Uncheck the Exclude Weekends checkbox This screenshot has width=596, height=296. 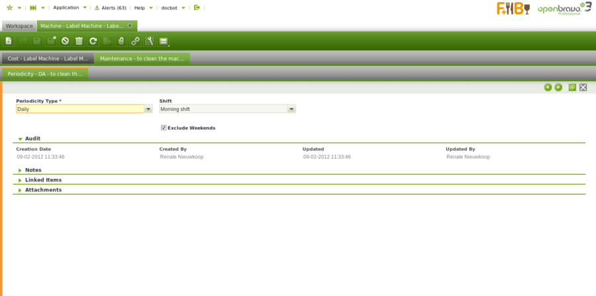pyautogui.click(x=164, y=128)
